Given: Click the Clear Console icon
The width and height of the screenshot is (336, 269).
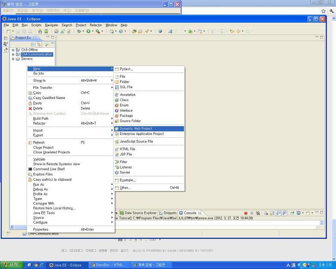Looking at the screenshot, I should pyautogui.click(x=266, y=213).
